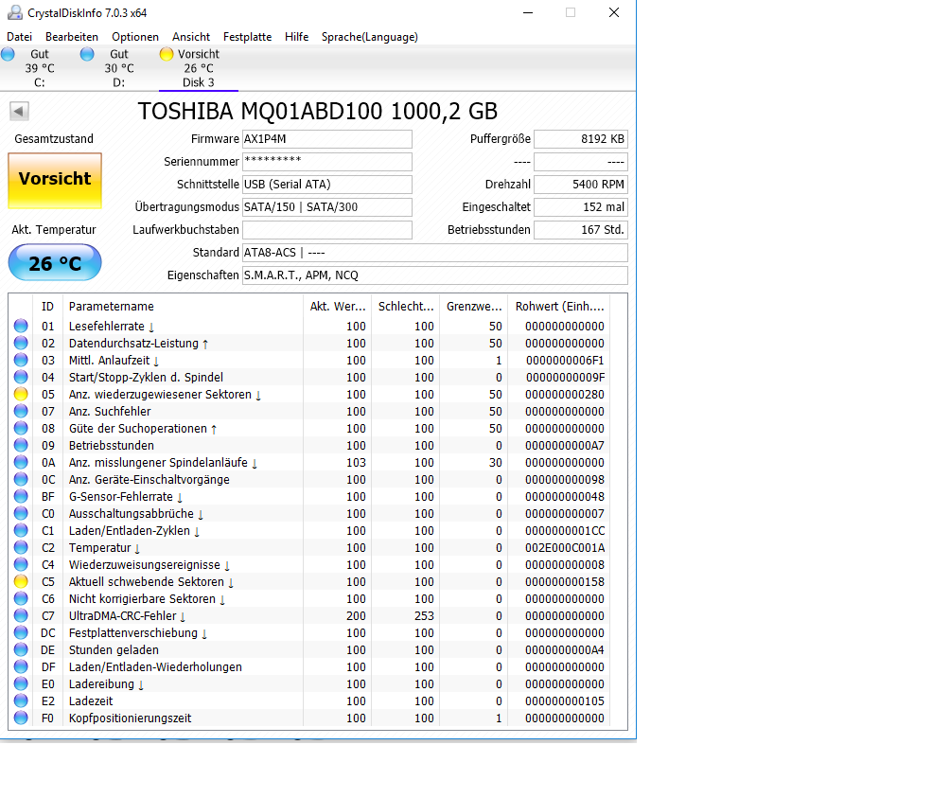Click status orb of G-Sensor-Fehlerrate row
932x798 pixels.
(21, 497)
